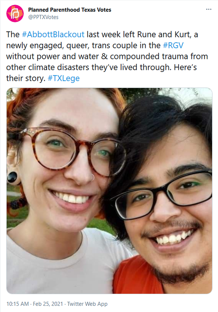Open the Planned Parenthood profile avatar
Screen dimensions: 218x312
[15, 13]
